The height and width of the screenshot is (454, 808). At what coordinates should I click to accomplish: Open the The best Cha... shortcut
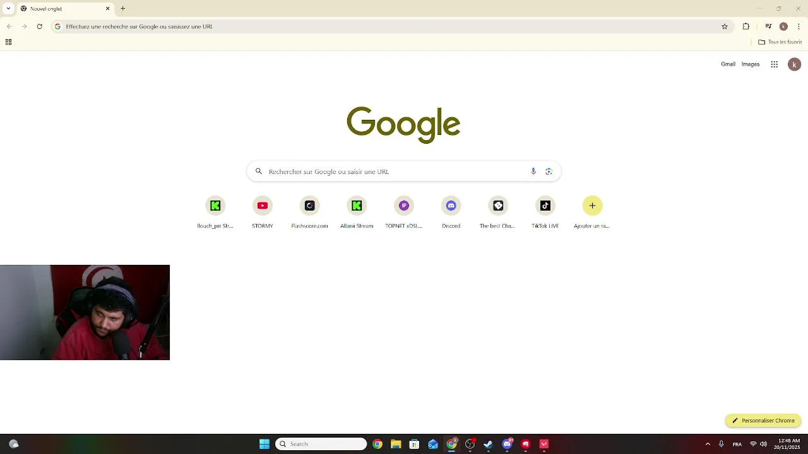[498, 212]
